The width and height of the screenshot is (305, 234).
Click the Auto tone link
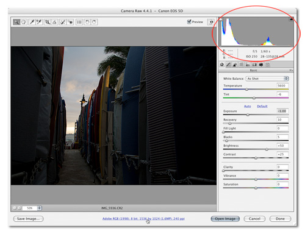pos(247,106)
